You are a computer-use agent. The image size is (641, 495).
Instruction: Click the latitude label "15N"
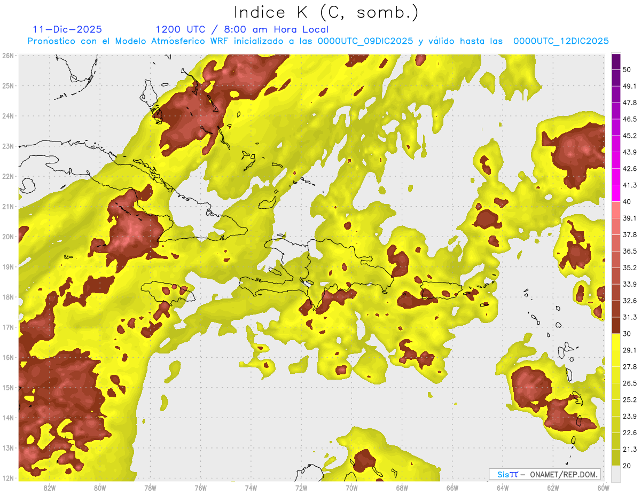pyautogui.click(x=8, y=387)
